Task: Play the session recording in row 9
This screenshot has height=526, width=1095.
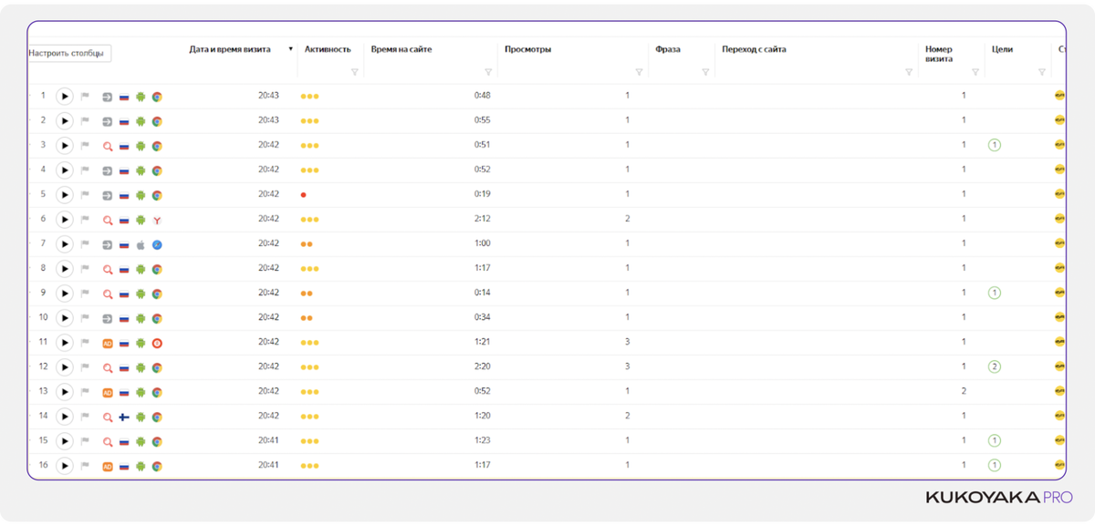Action: pyautogui.click(x=64, y=293)
